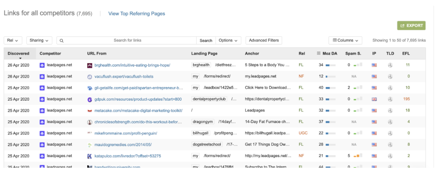
Task: Sort by Spam S. column header
Action: [353, 54]
